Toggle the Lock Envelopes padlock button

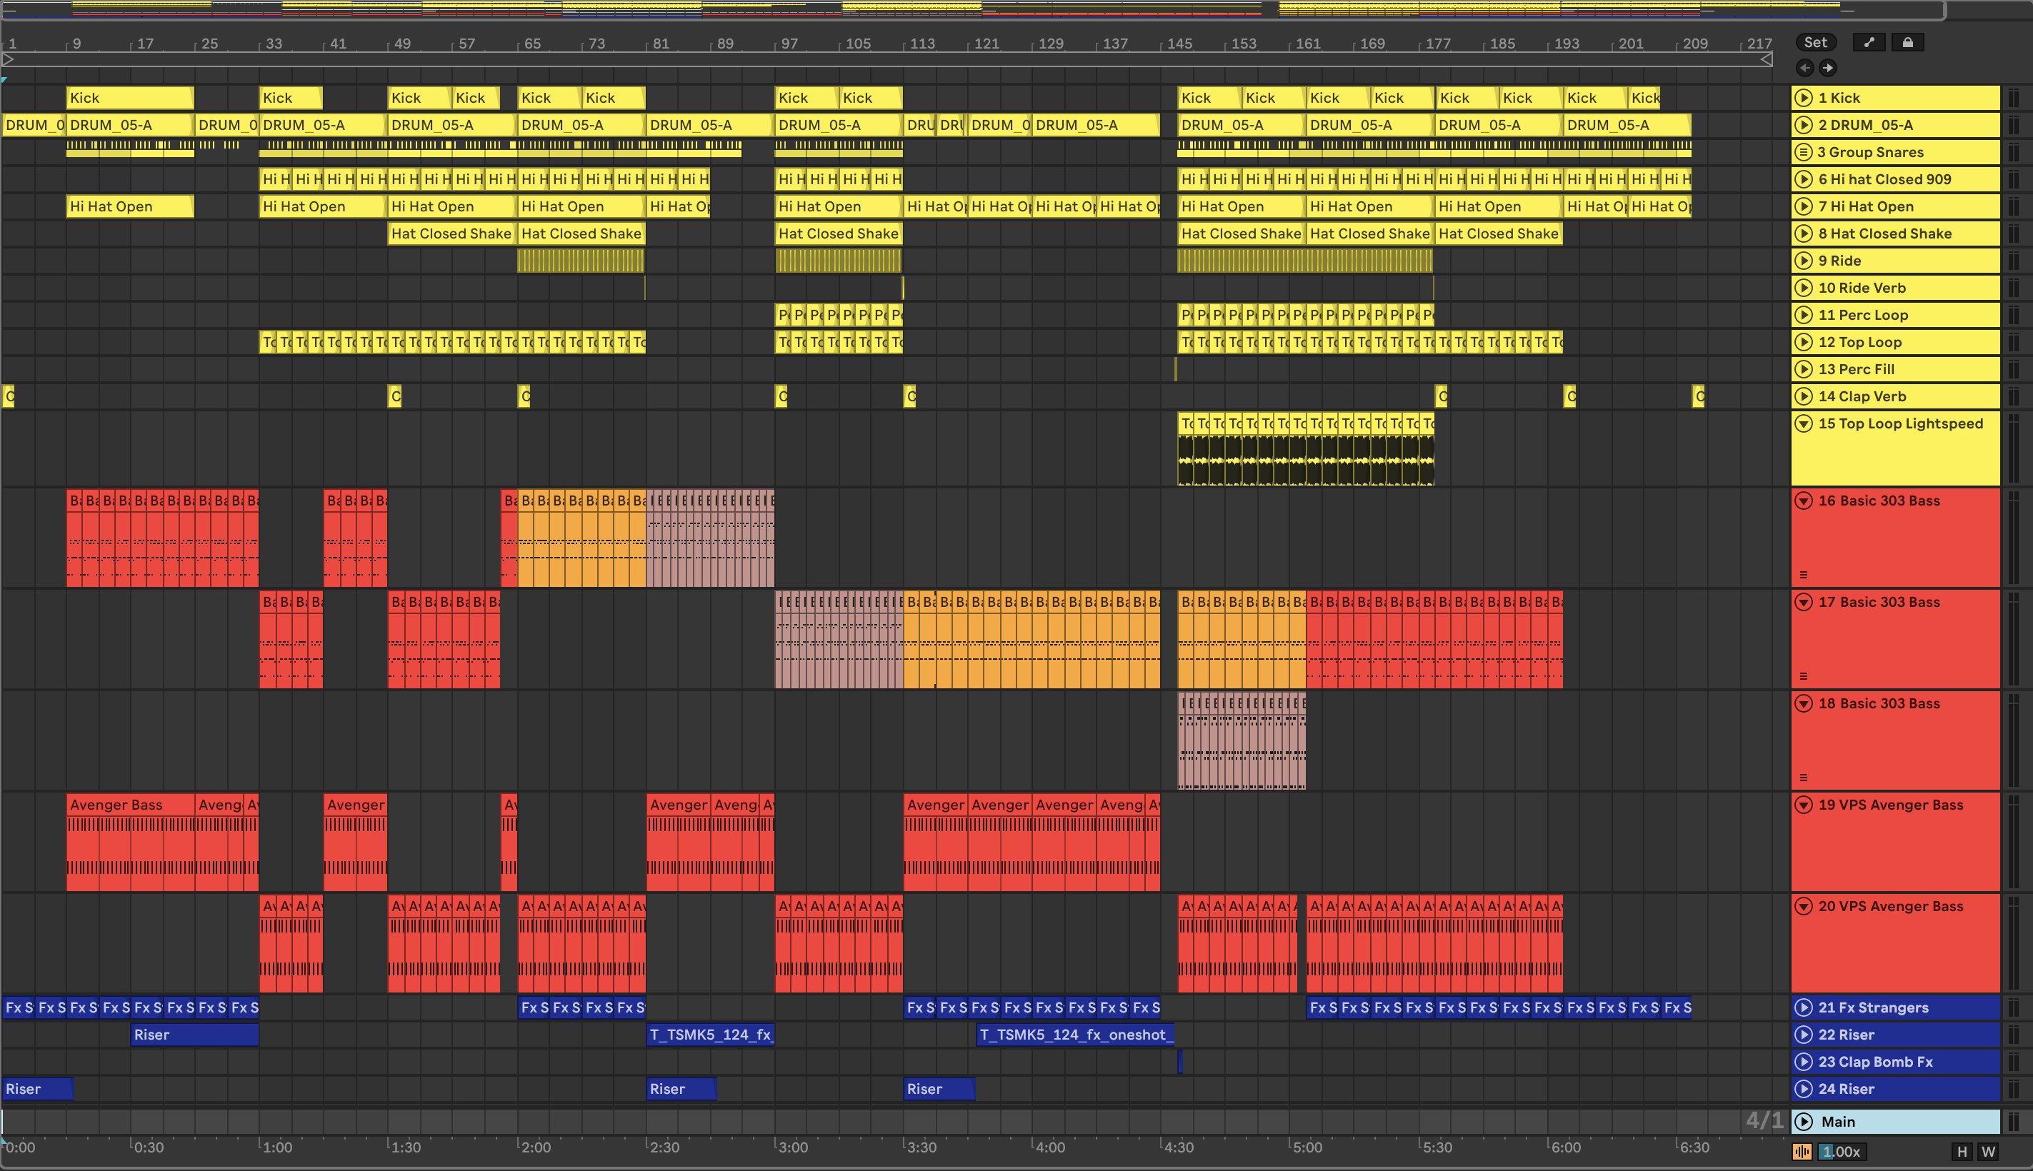pyautogui.click(x=1907, y=43)
